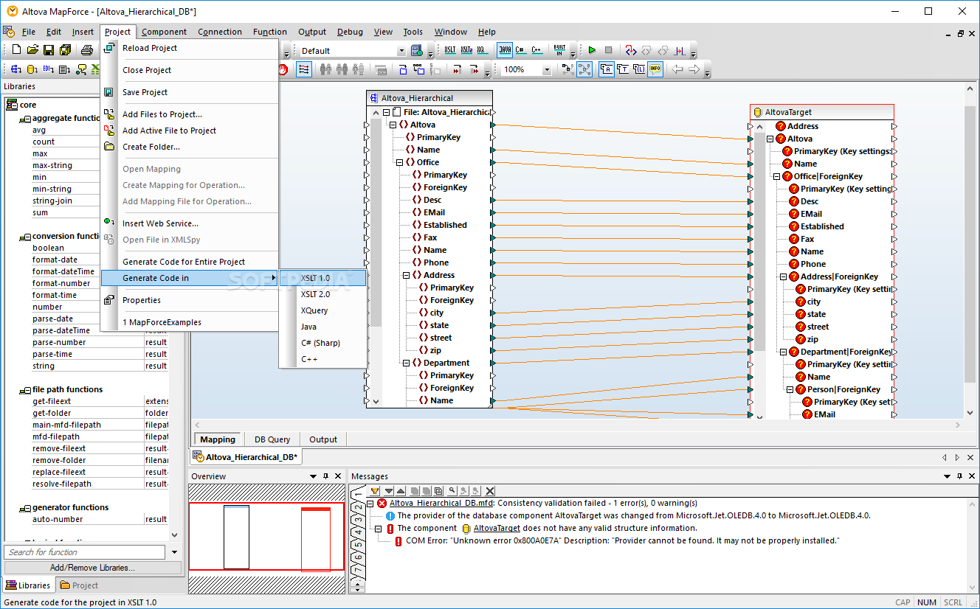The width and height of the screenshot is (980, 609).
Task: Click the Find binoculars icon in Messages
Action: point(452,490)
